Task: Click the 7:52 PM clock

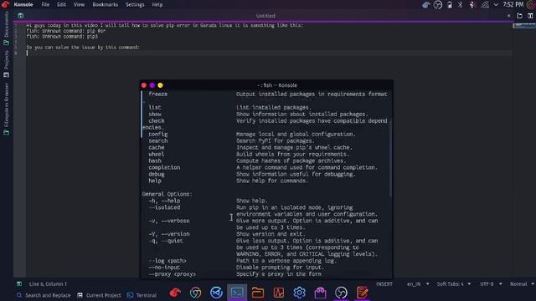Action: click(513, 5)
